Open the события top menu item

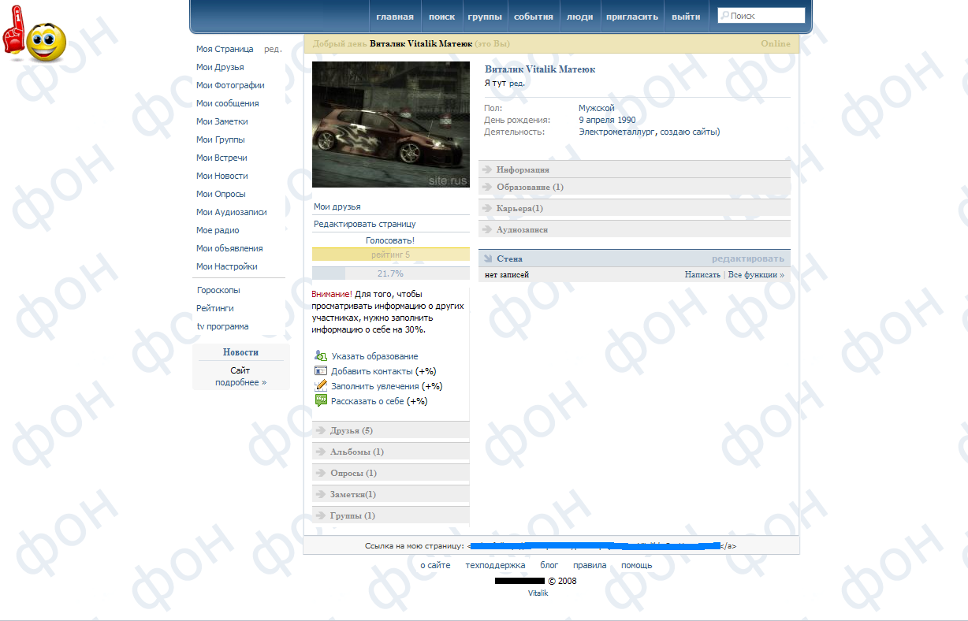click(534, 17)
